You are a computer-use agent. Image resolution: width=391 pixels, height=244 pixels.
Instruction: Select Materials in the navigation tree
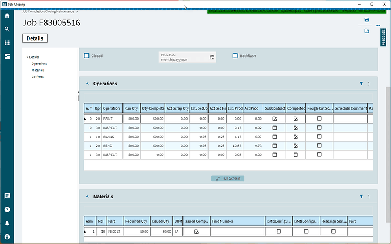point(38,70)
